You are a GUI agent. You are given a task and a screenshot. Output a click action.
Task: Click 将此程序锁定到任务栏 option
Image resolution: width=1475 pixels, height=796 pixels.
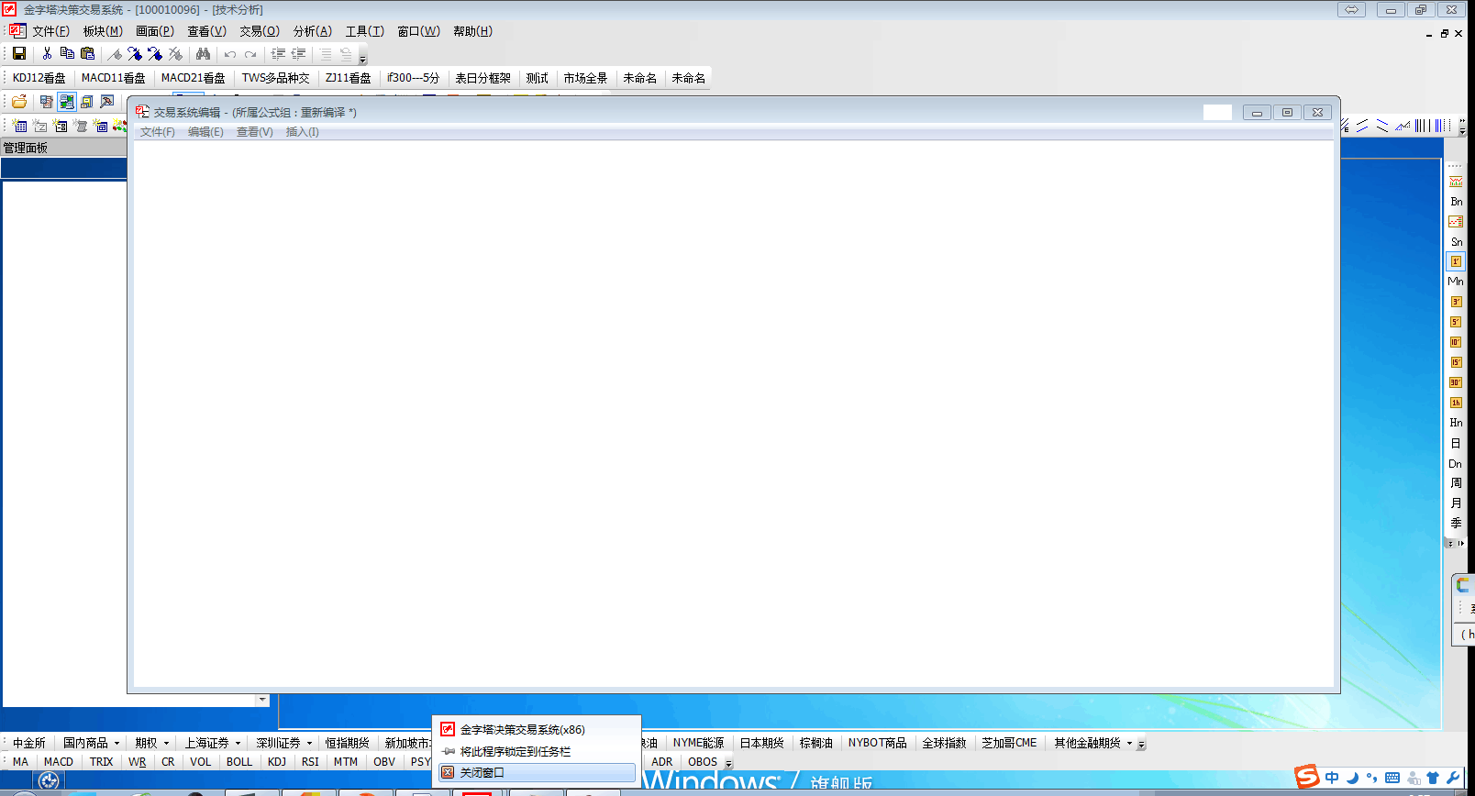click(x=515, y=751)
